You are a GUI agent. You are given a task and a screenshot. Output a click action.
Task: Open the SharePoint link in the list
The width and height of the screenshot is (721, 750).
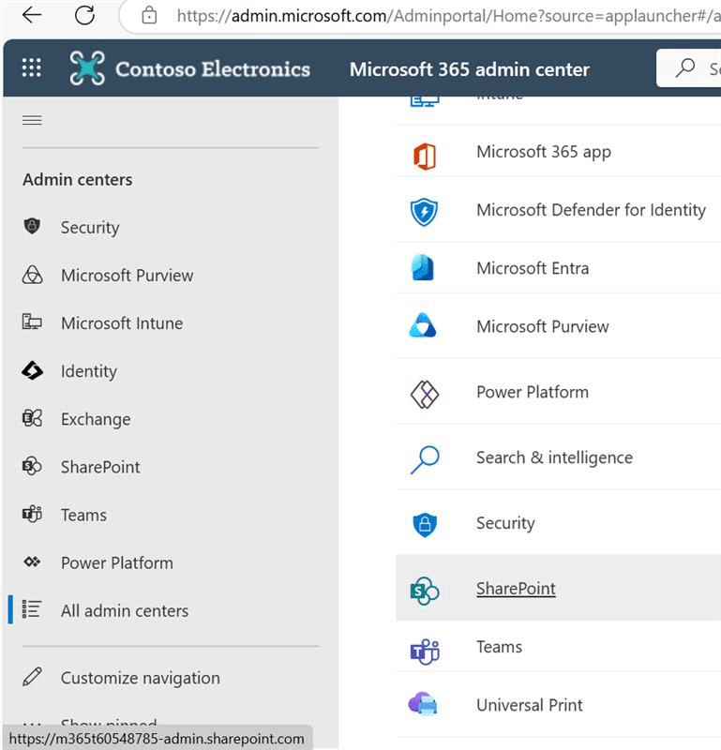click(x=516, y=589)
